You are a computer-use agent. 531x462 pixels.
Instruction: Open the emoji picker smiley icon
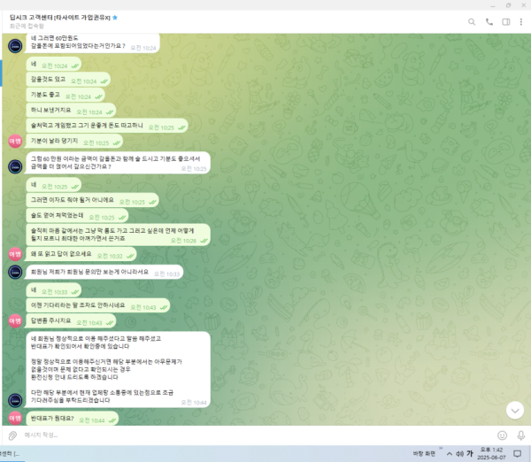point(502,435)
